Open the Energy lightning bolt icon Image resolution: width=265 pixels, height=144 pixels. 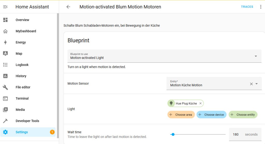pos(5,42)
